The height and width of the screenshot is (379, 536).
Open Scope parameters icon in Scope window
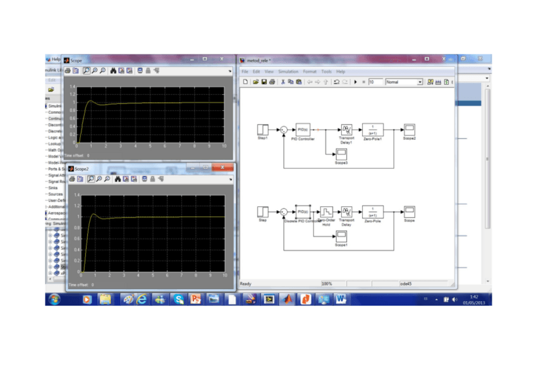click(x=75, y=71)
